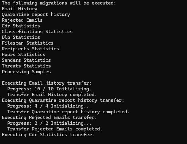Click the 'Dlp Statistics' entry

[x=21, y=37]
